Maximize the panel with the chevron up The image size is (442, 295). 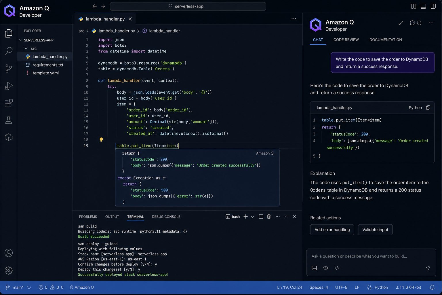point(286,216)
